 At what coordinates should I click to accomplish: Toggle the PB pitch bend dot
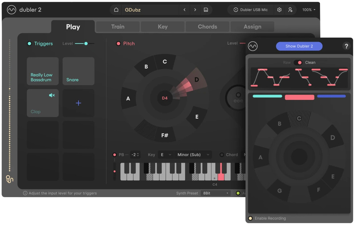click(114, 154)
